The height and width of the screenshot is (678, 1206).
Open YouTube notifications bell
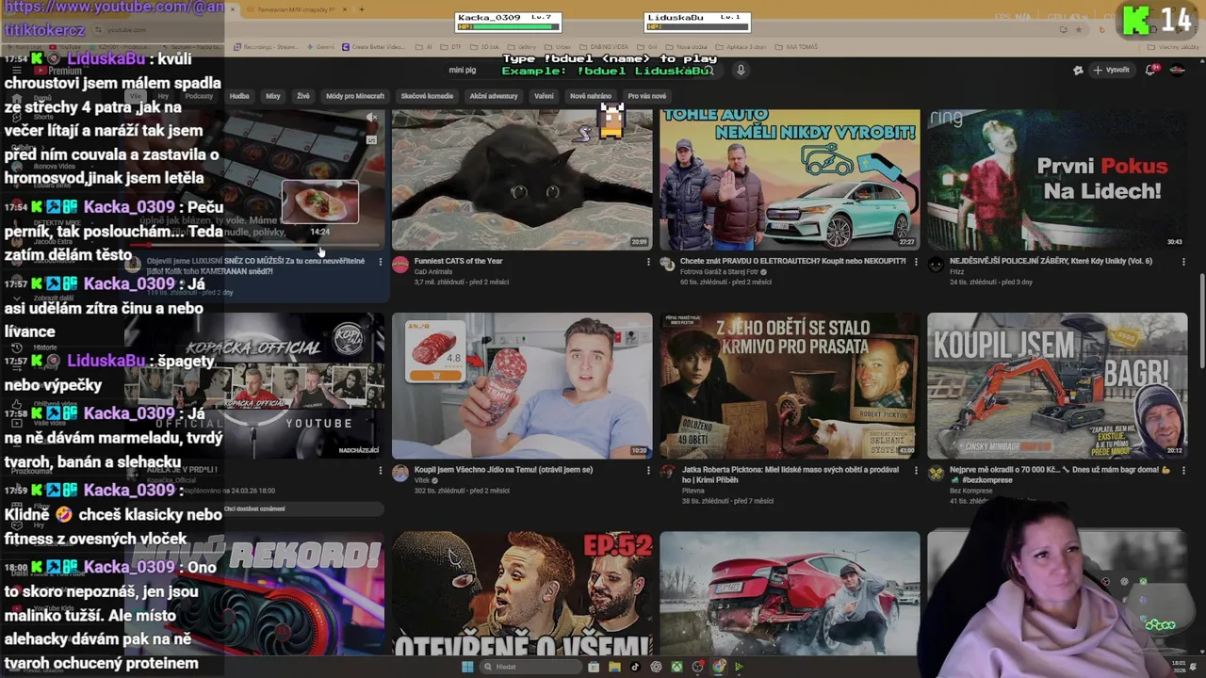(x=1150, y=70)
